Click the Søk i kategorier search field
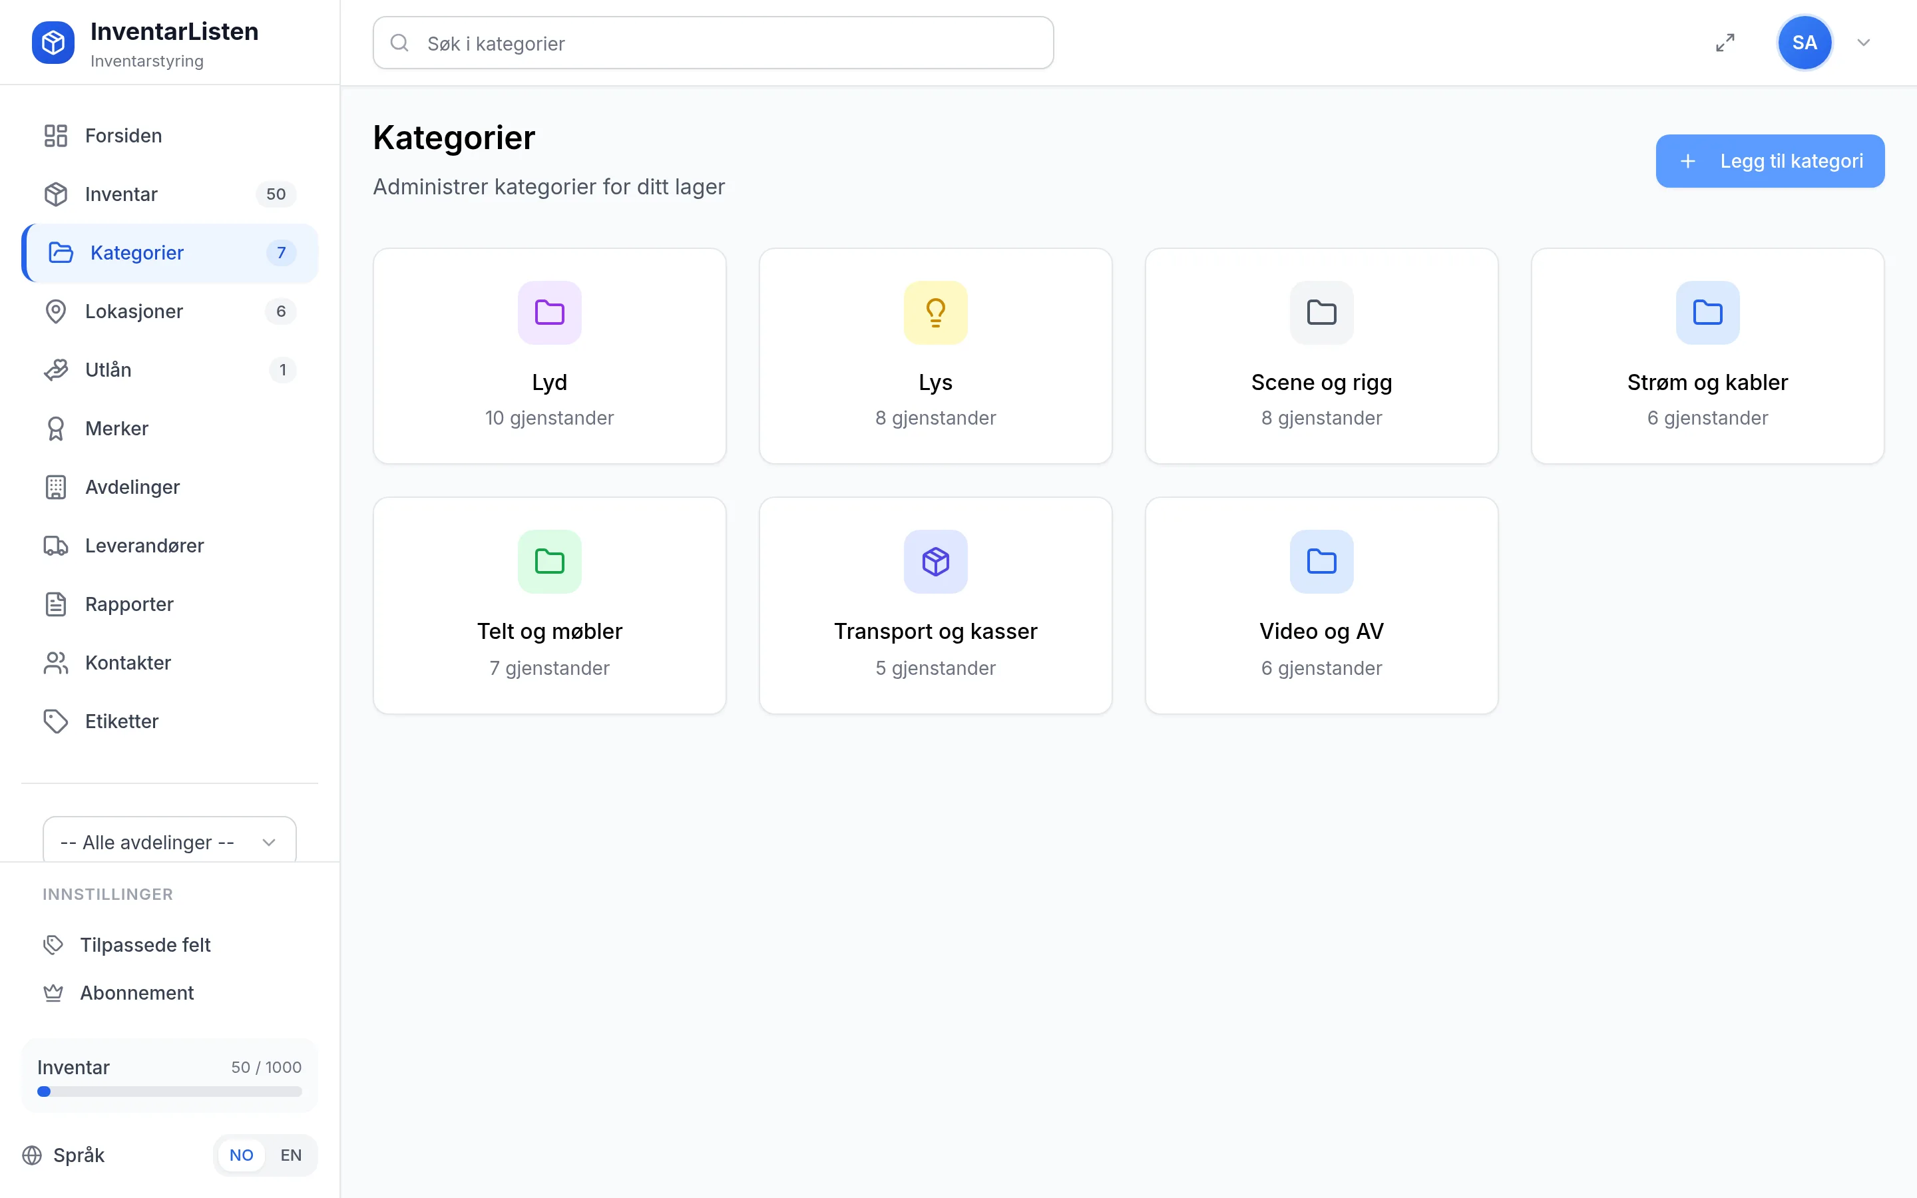This screenshot has width=1917, height=1198. [713, 43]
